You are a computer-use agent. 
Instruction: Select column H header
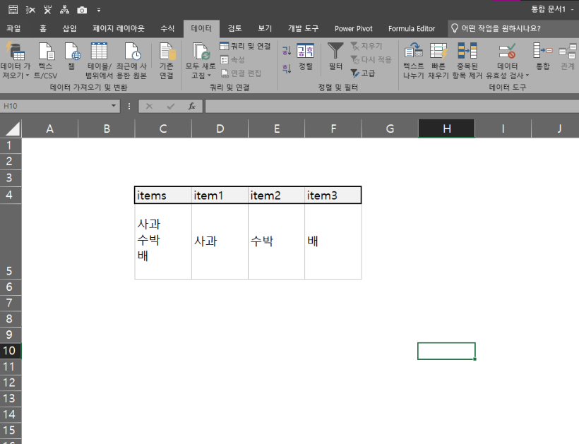click(446, 128)
